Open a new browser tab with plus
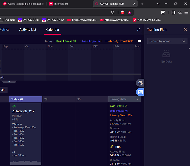The image size is (190, 166). [x=142, y=4]
